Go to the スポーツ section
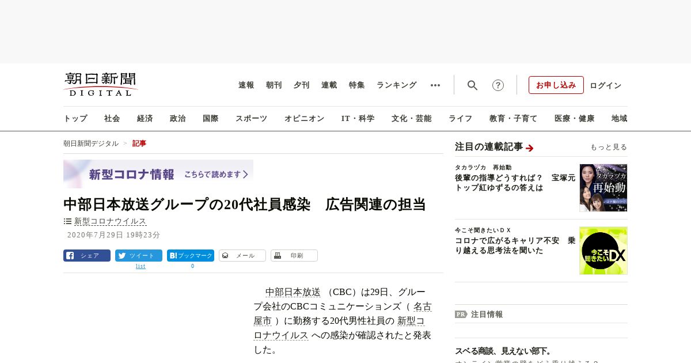 (x=251, y=119)
